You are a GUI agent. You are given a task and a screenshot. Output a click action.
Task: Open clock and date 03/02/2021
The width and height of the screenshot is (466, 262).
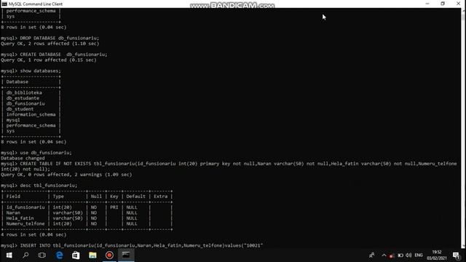[437, 255]
